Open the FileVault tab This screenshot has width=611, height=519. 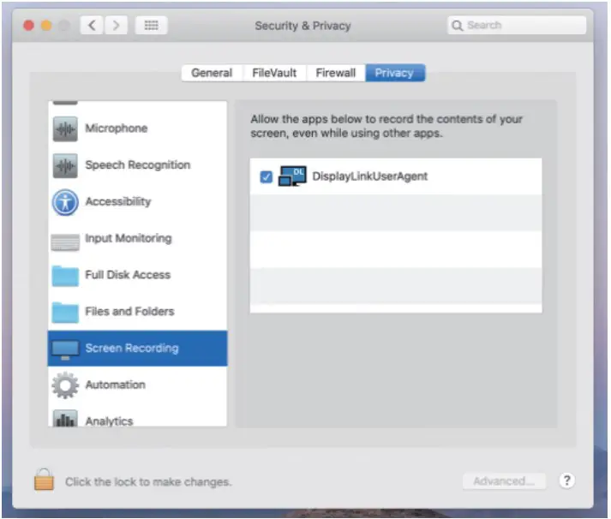(x=274, y=73)
